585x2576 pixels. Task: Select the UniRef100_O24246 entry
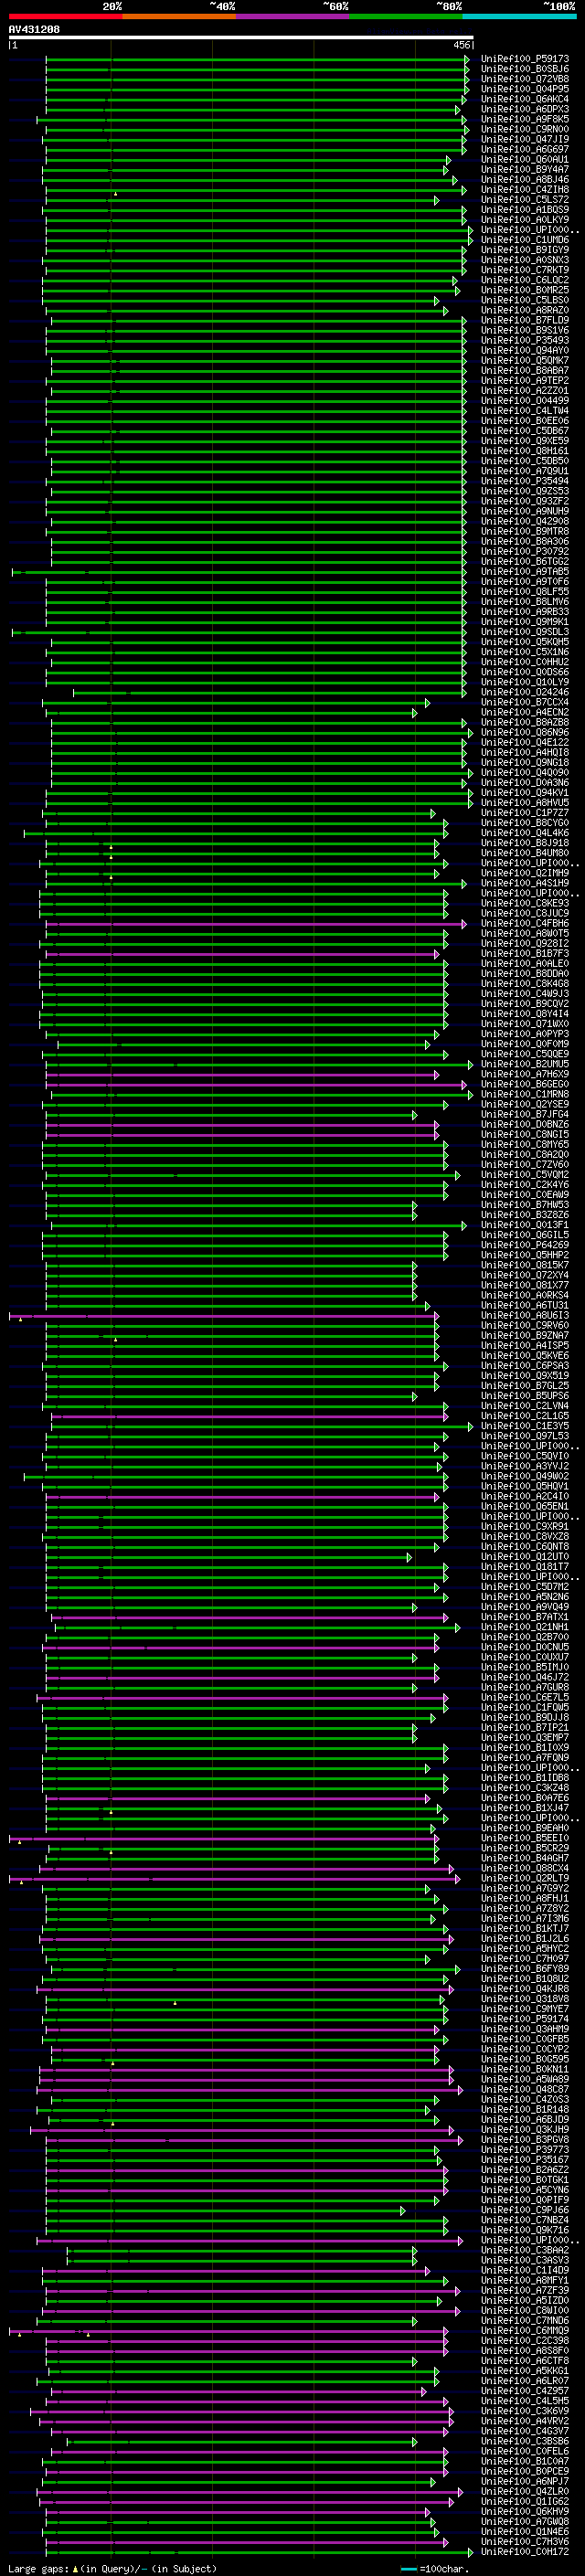525,692
